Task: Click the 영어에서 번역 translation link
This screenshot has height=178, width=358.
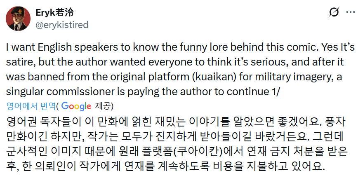Action: pyautogui.click(x=31, y=106)
